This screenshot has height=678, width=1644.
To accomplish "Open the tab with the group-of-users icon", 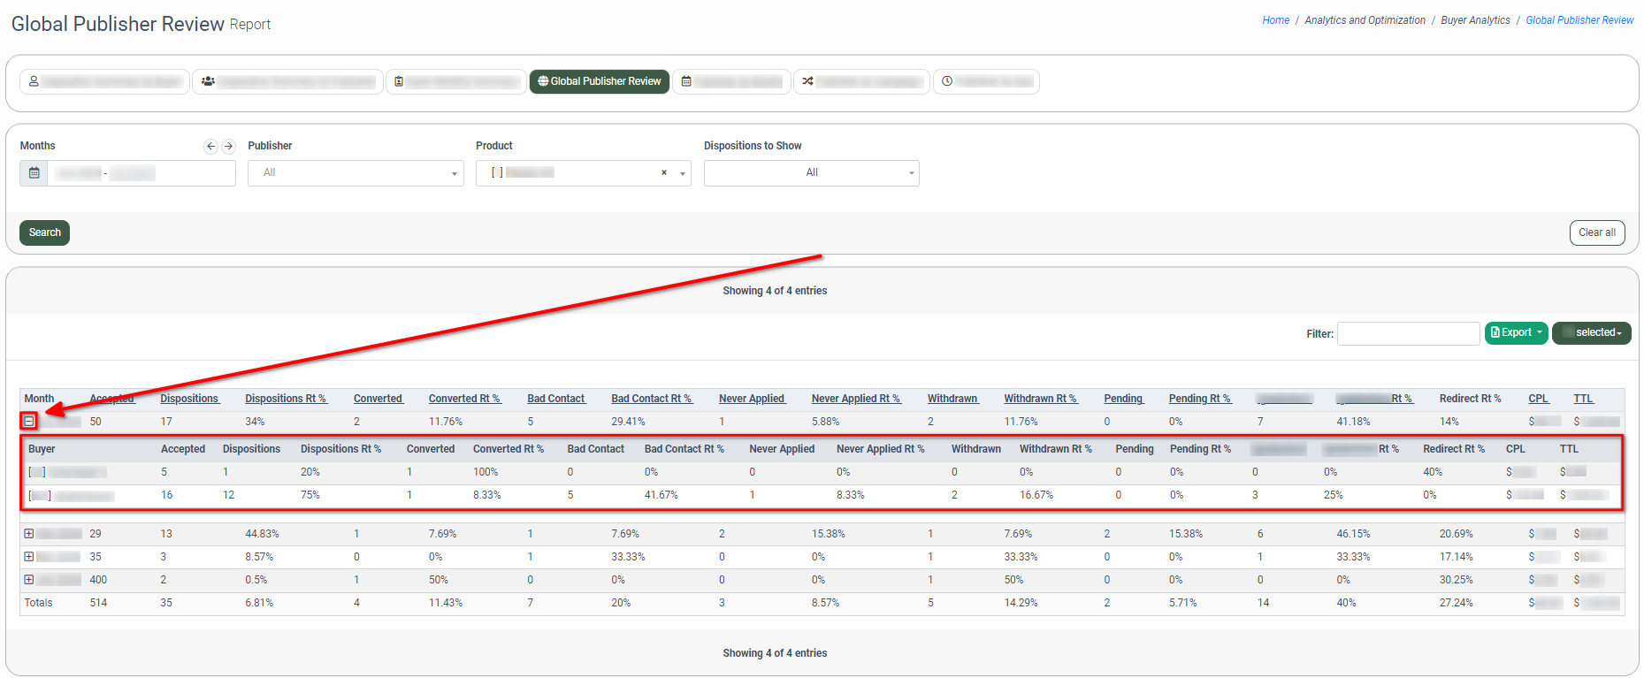I will point(288,81).
